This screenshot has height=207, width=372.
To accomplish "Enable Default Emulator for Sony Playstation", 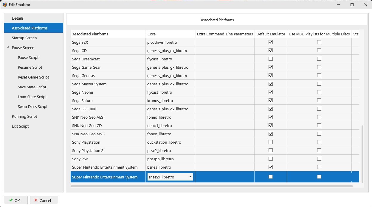I will (271, 142).
